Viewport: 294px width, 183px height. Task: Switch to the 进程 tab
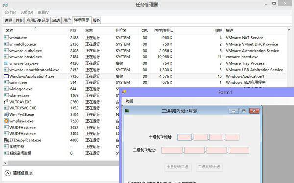tap(8, 20)
